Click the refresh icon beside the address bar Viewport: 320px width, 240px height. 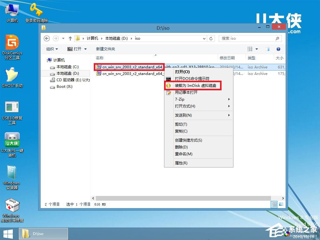click(x=211, y=38)
